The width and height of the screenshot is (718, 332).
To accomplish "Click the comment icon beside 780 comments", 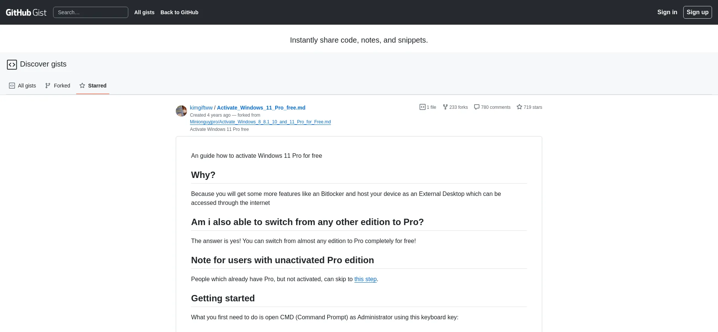I will click(477, 107).
